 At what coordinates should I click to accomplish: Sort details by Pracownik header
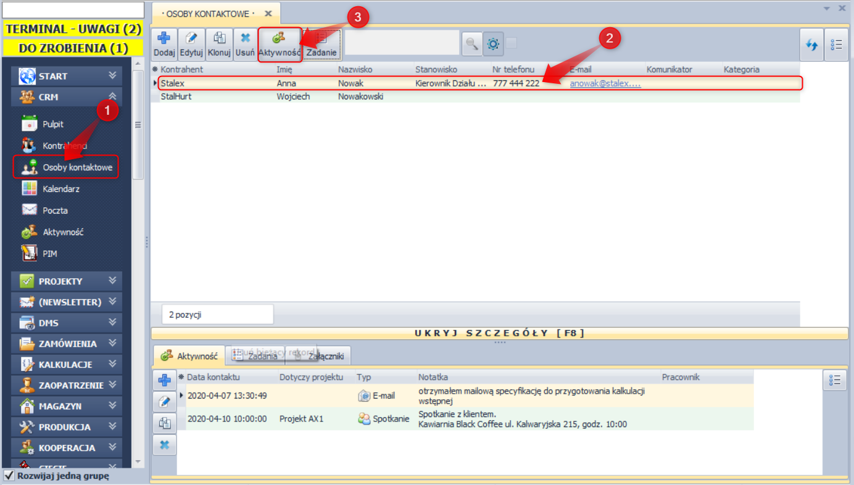[681, 377]
